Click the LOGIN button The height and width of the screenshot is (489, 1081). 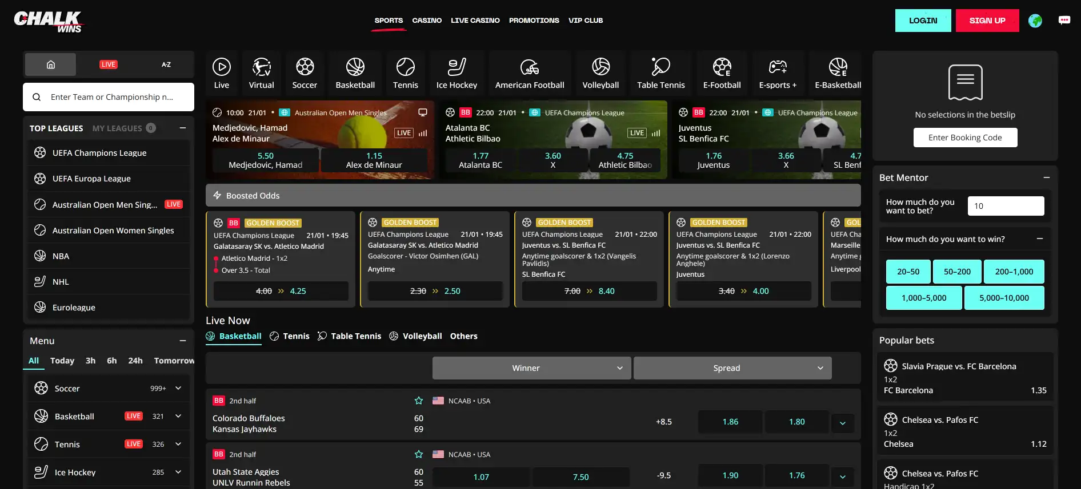pyautogui.click(x=923, y=21)
